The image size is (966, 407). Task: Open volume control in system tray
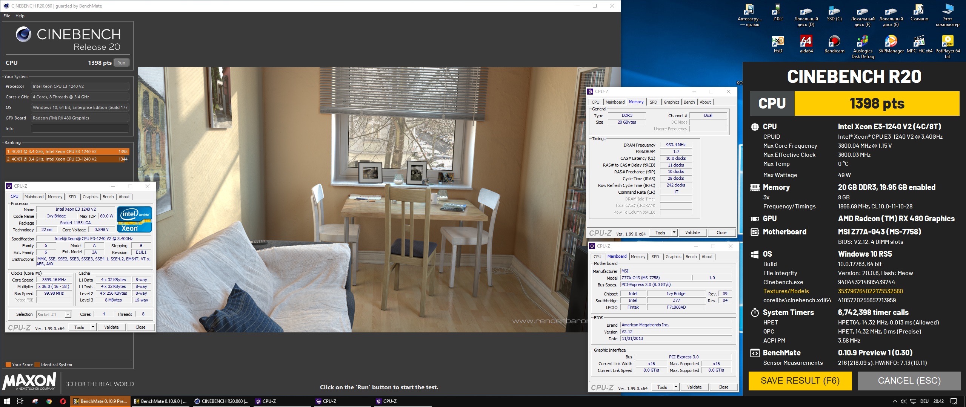(x=904, y=401)
